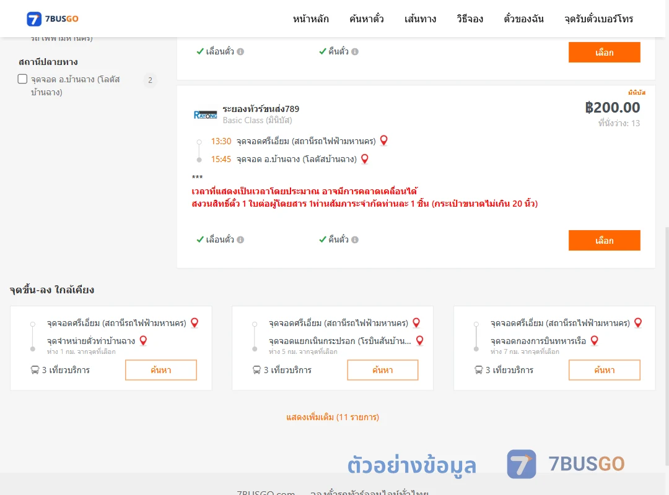Click info icon beside top คืนตั๋ว
The height and width of the screenshot is (495, 669).
click(x=355, y=51)
